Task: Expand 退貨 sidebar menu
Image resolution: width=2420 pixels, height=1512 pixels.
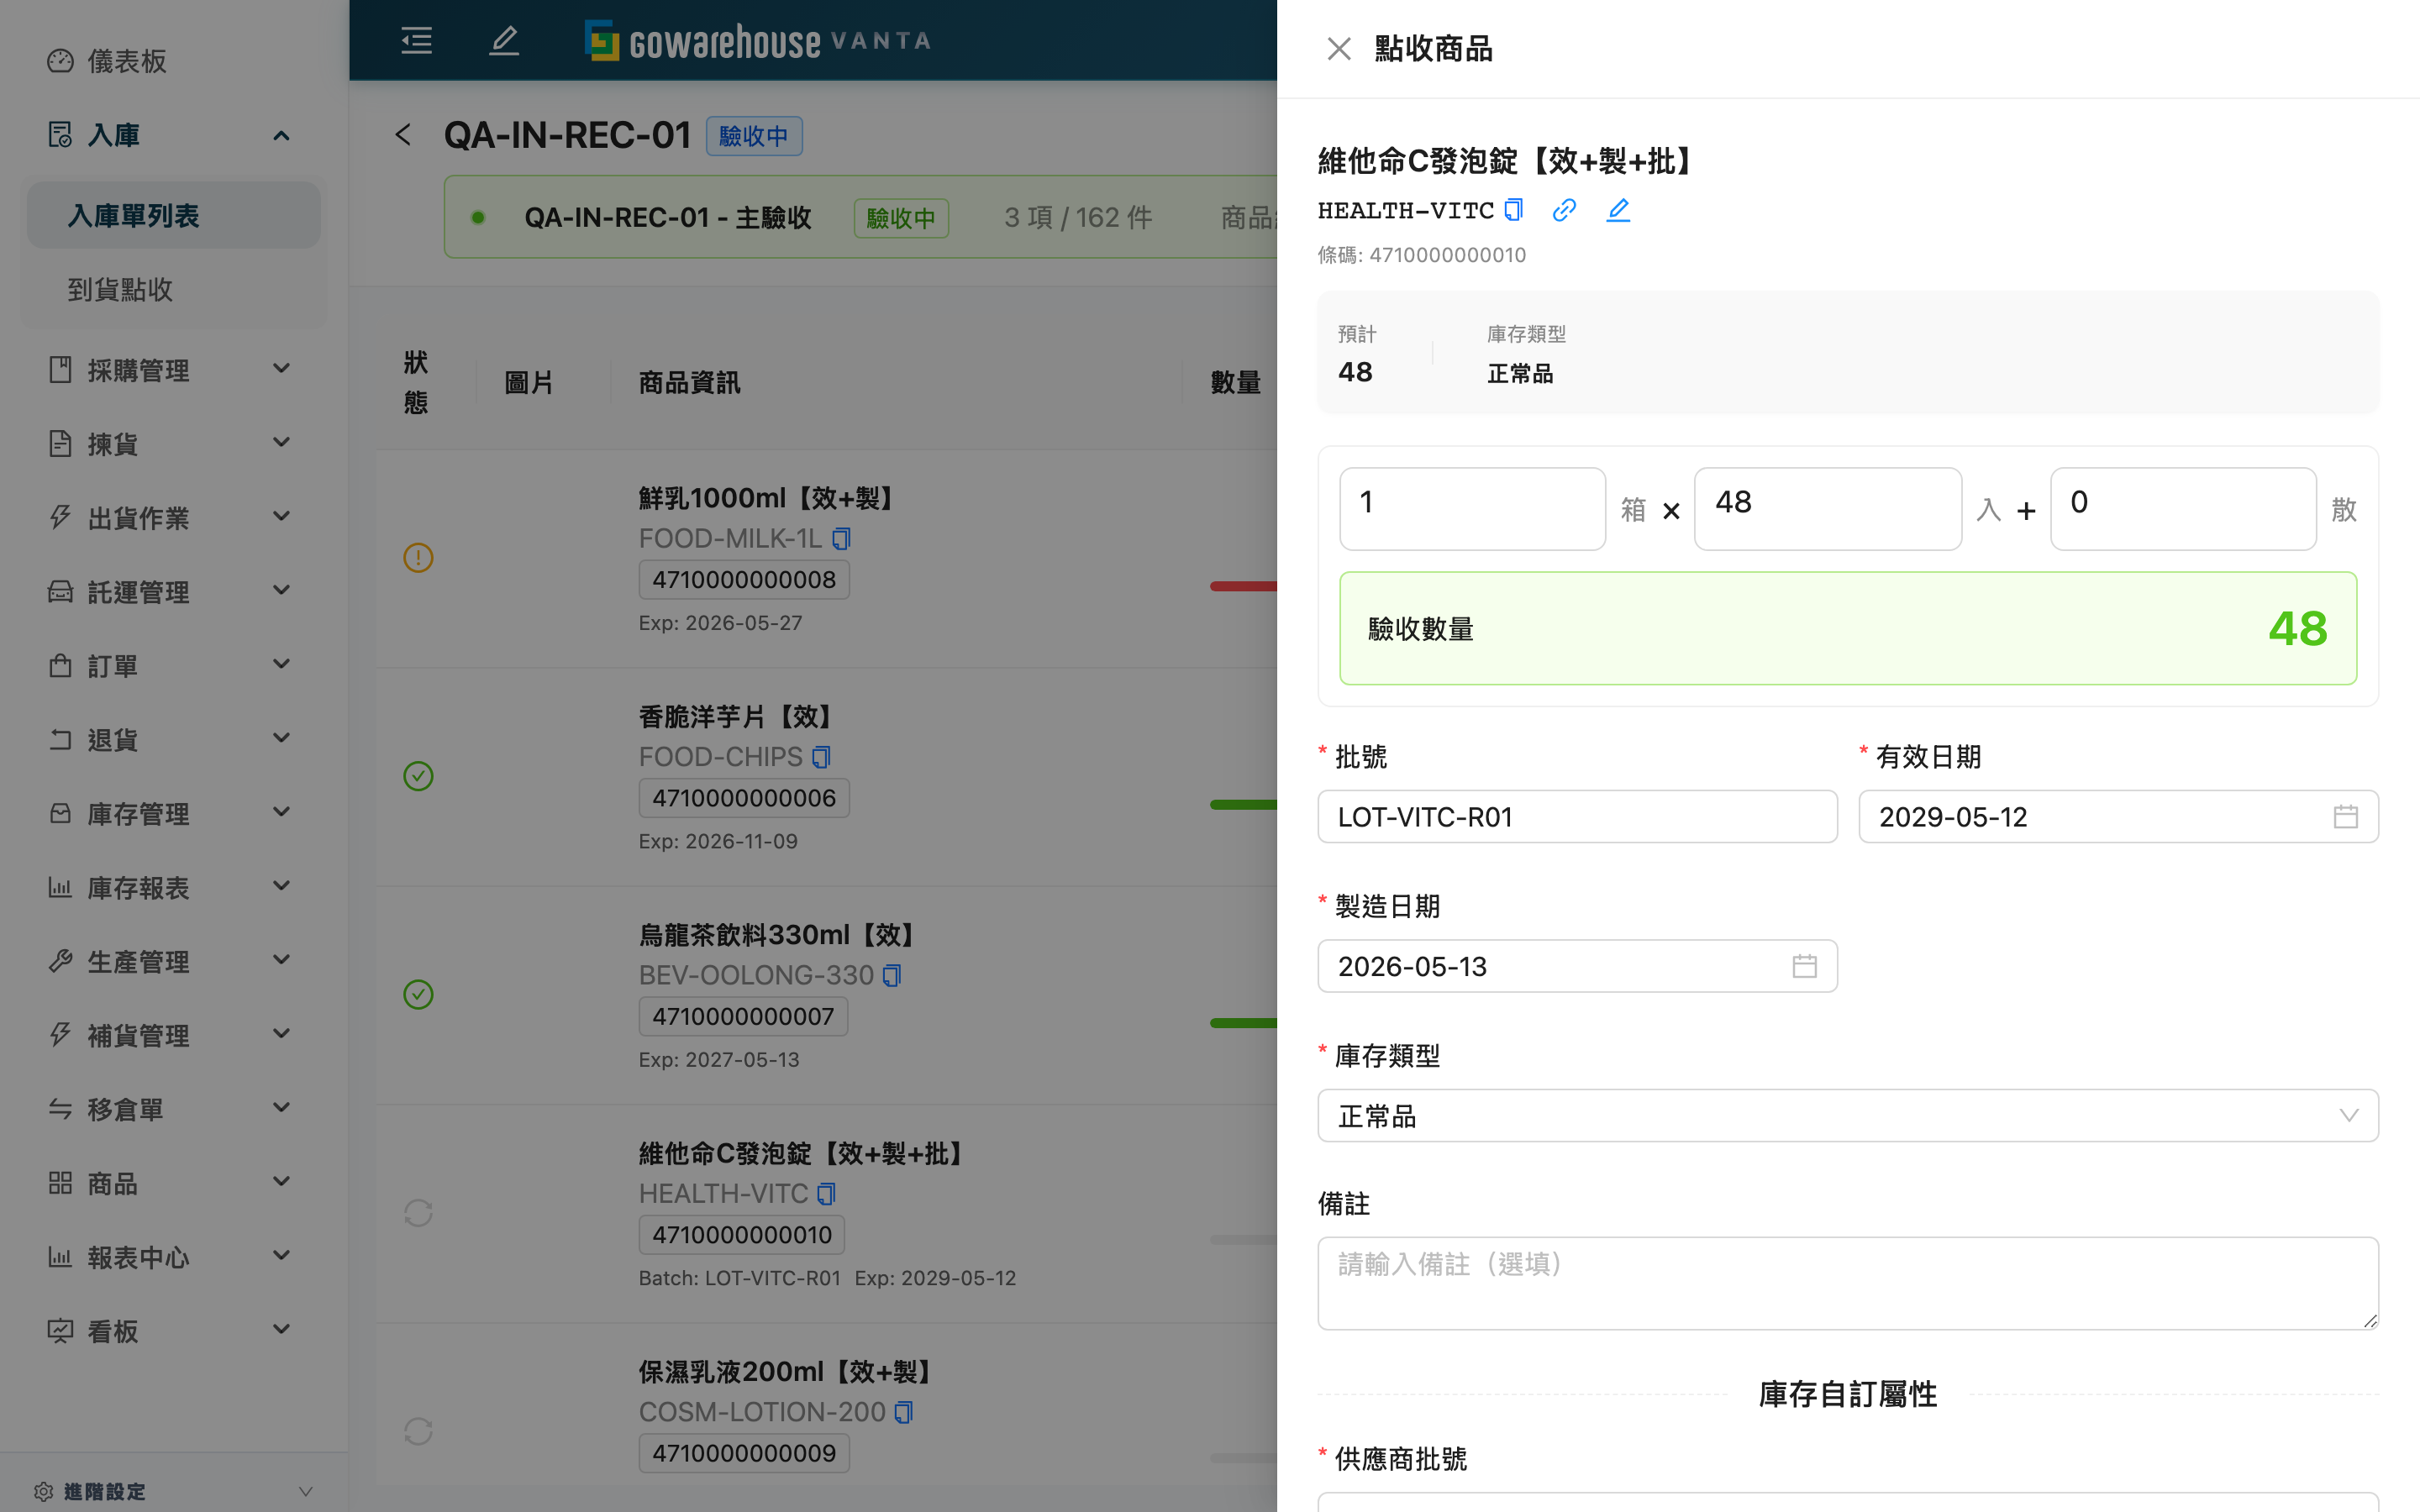Action: point(174,740)
